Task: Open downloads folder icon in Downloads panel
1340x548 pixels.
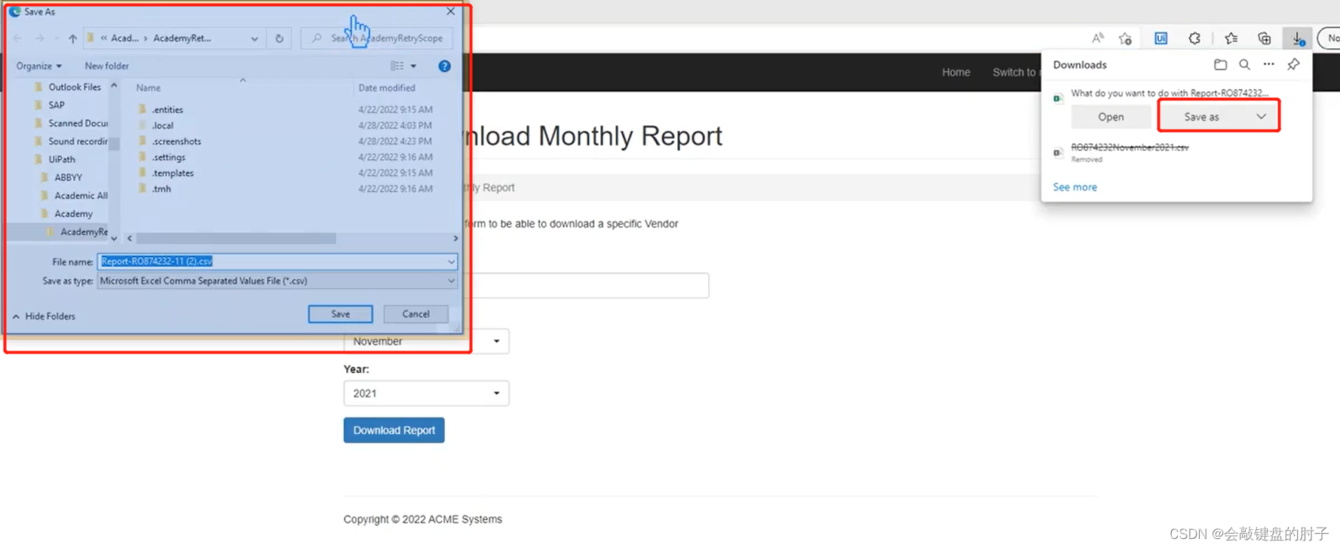Action: [x=1220, y=65]
